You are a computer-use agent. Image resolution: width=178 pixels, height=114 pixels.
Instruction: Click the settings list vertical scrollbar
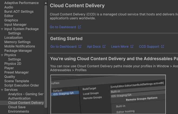46,56
